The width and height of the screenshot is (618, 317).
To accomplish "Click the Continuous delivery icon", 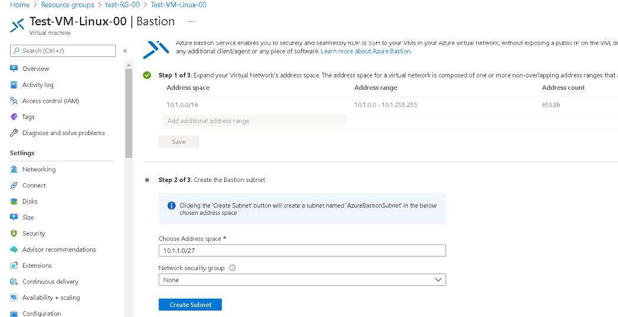I will tap(14, 282).
